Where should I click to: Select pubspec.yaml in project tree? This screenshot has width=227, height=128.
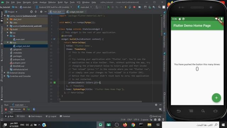pyautogui.click(x=19, y=63)
